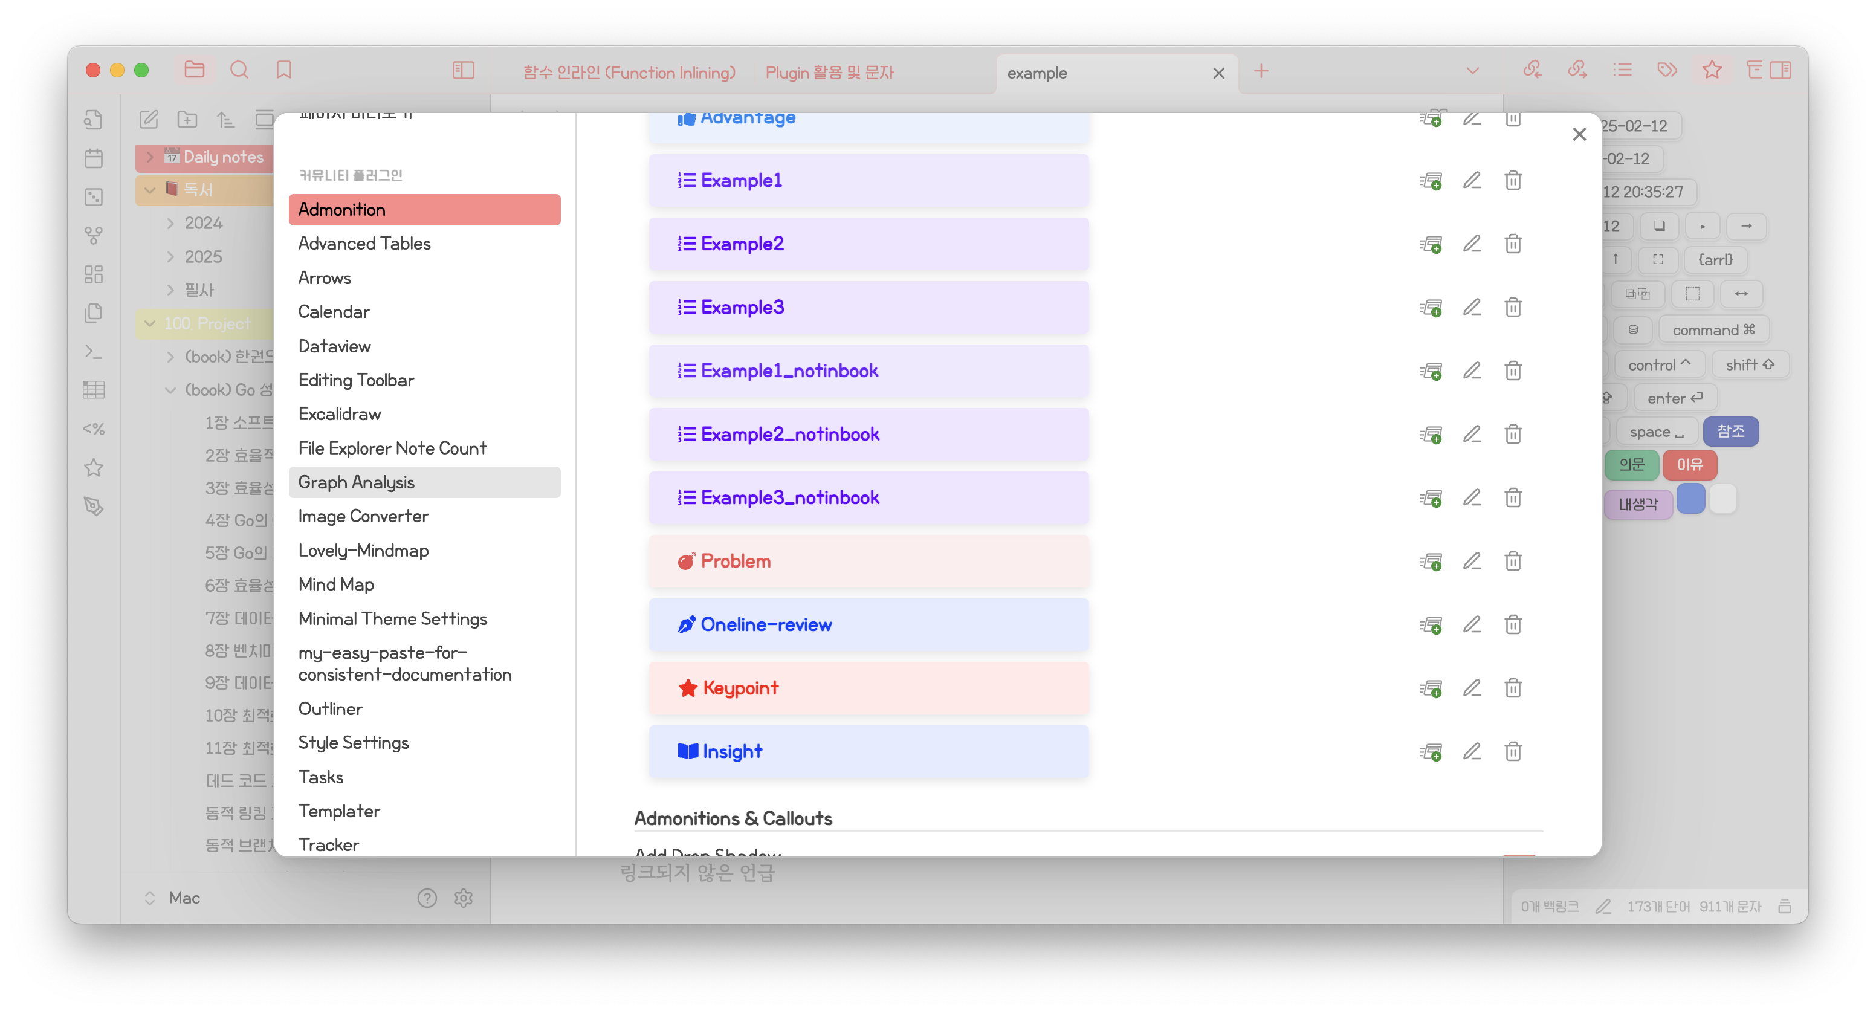Open the command palette terminal icon
This screenshot has height=1013, width=1876.
[94, 352]
